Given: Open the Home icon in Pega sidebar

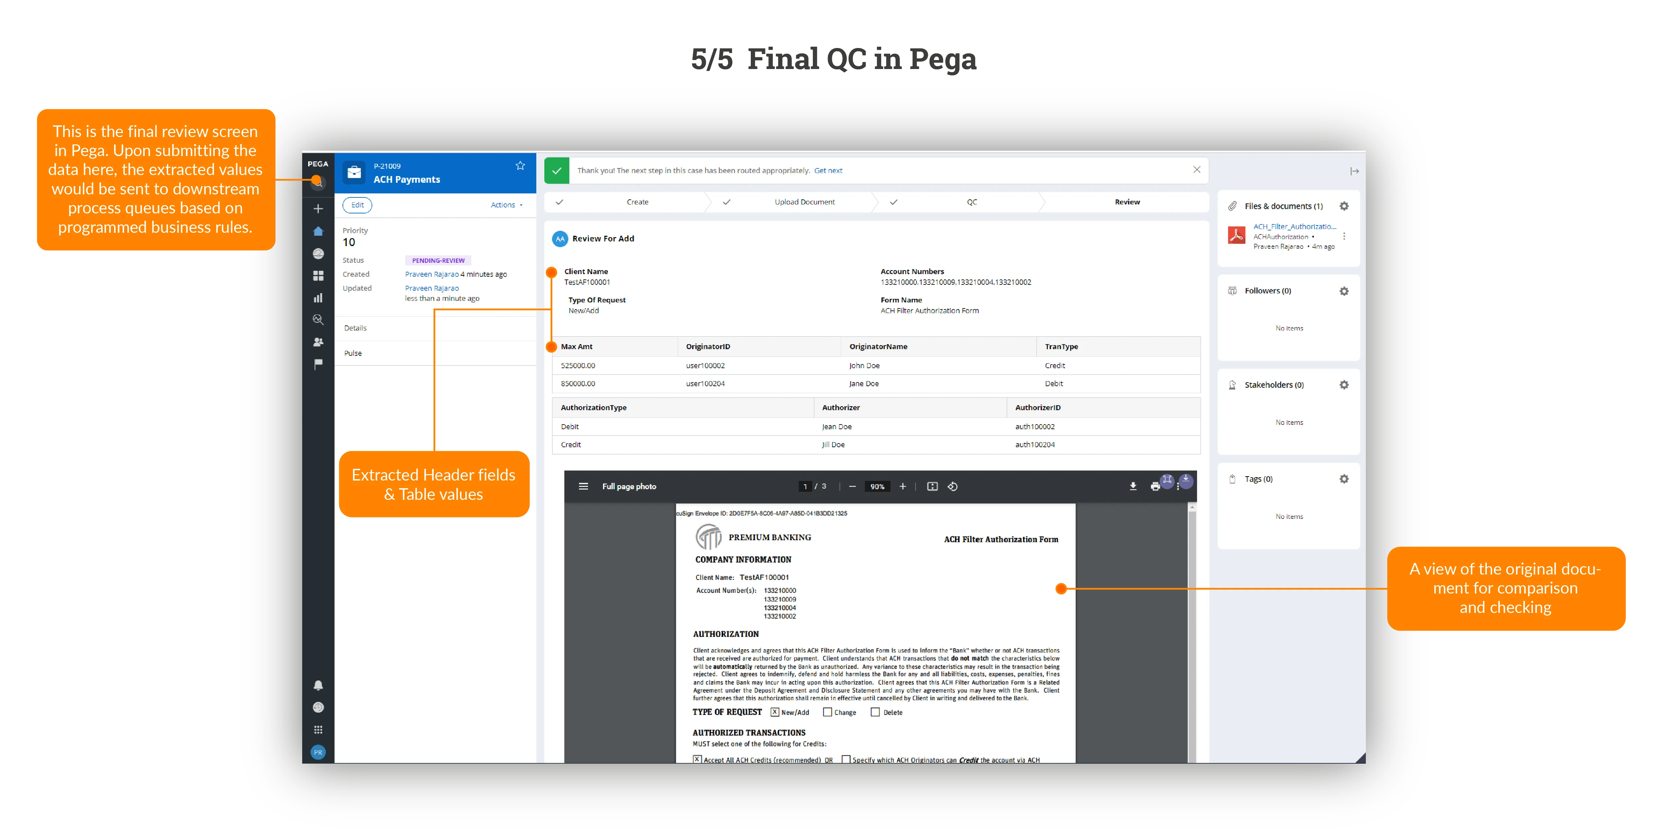Looking at the screenshot, I should click(x=318, y=231).
